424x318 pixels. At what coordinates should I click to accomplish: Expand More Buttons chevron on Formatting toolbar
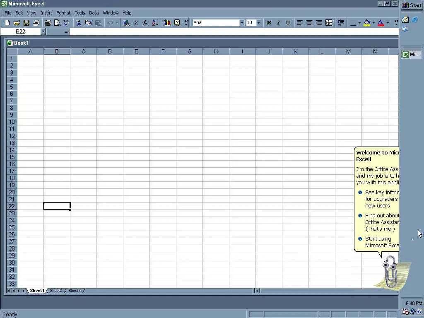click(396, 23)
